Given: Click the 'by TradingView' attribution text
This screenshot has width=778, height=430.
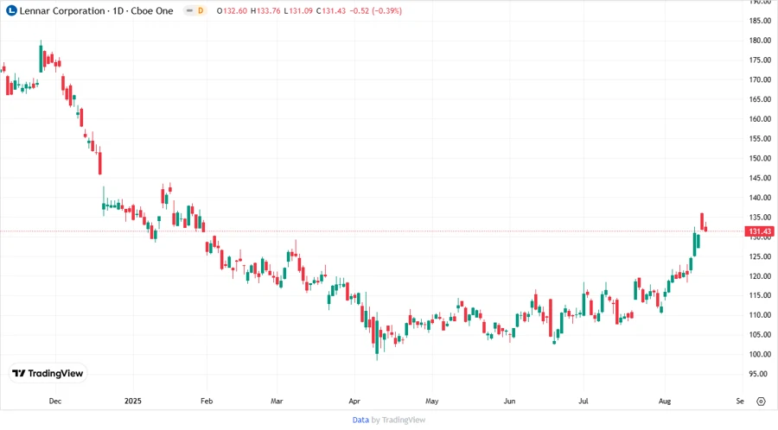Looking at the screenshot, I should pyautogui.click(x=398, y=420).
